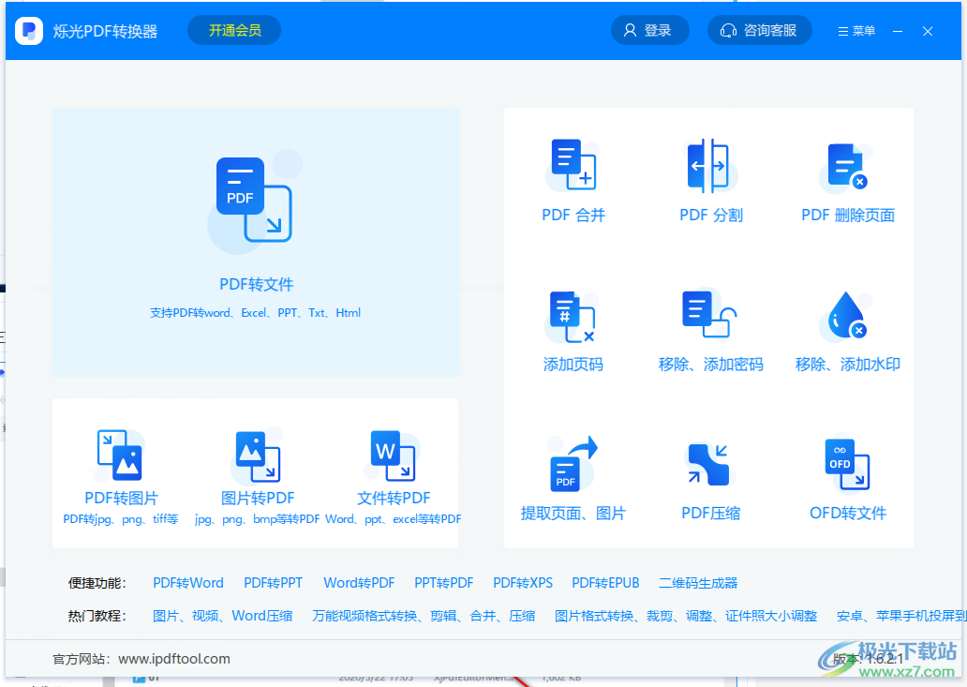Select the PDF 合并 merge icon

pyautogui.click(x=573, y=165)
